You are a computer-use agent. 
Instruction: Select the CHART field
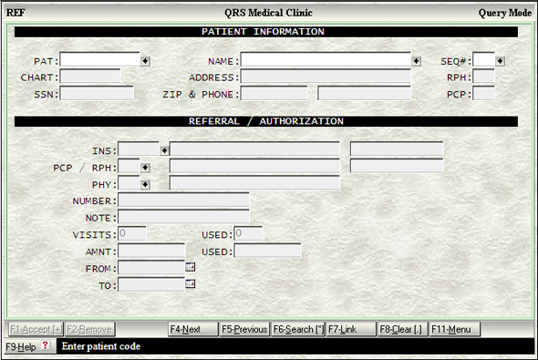(x=90, y=77)
